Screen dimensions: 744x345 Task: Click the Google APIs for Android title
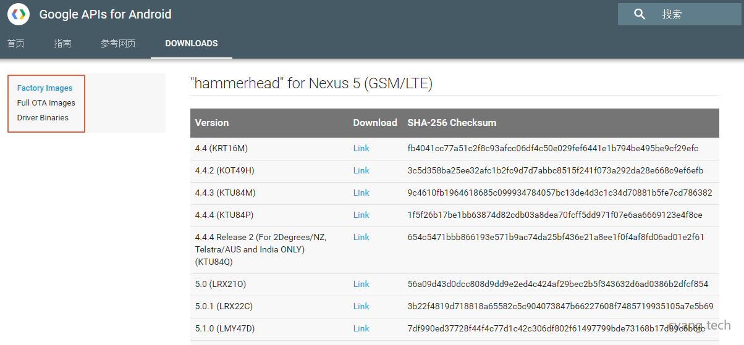(105, 14)
